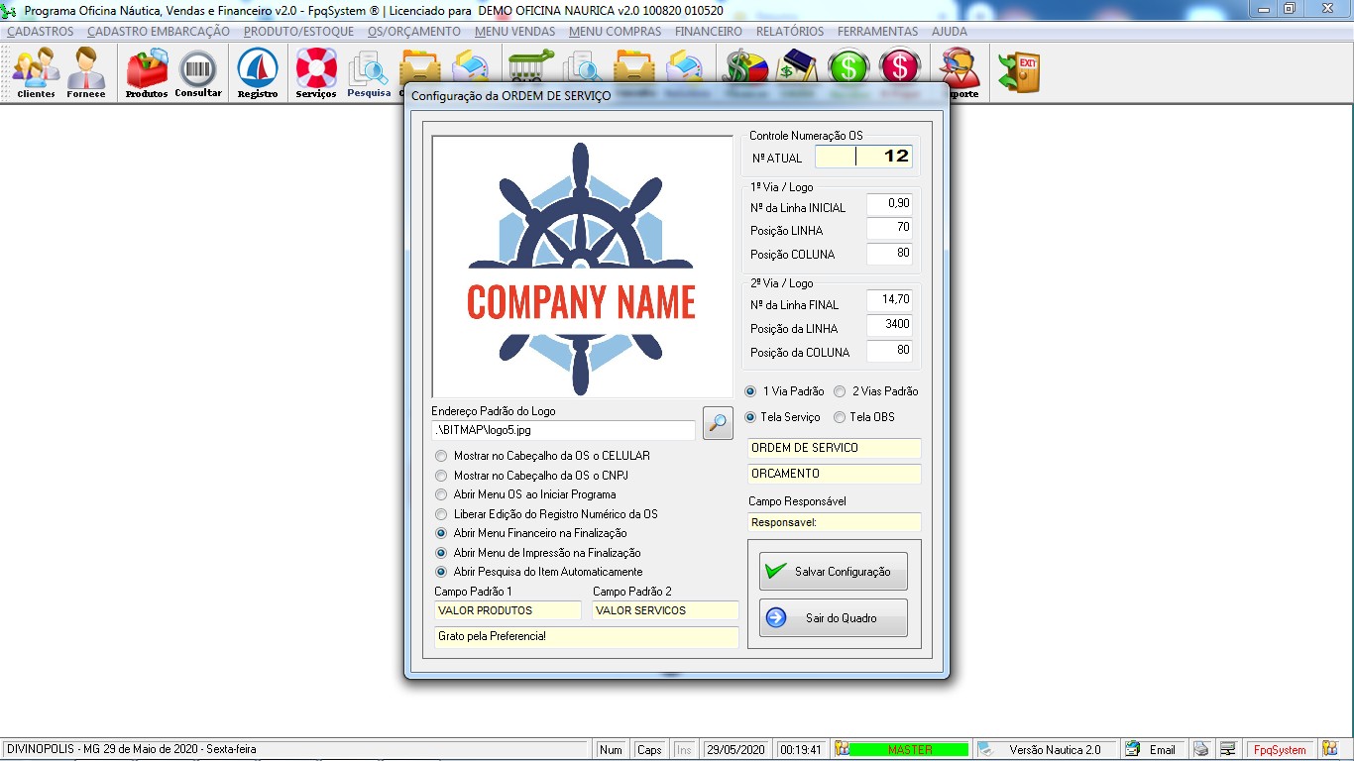This screenshot has width=1354, height=761.
Task: Toggle Abrir Menu Financeiro na Finalização
Action: point(530,533)
